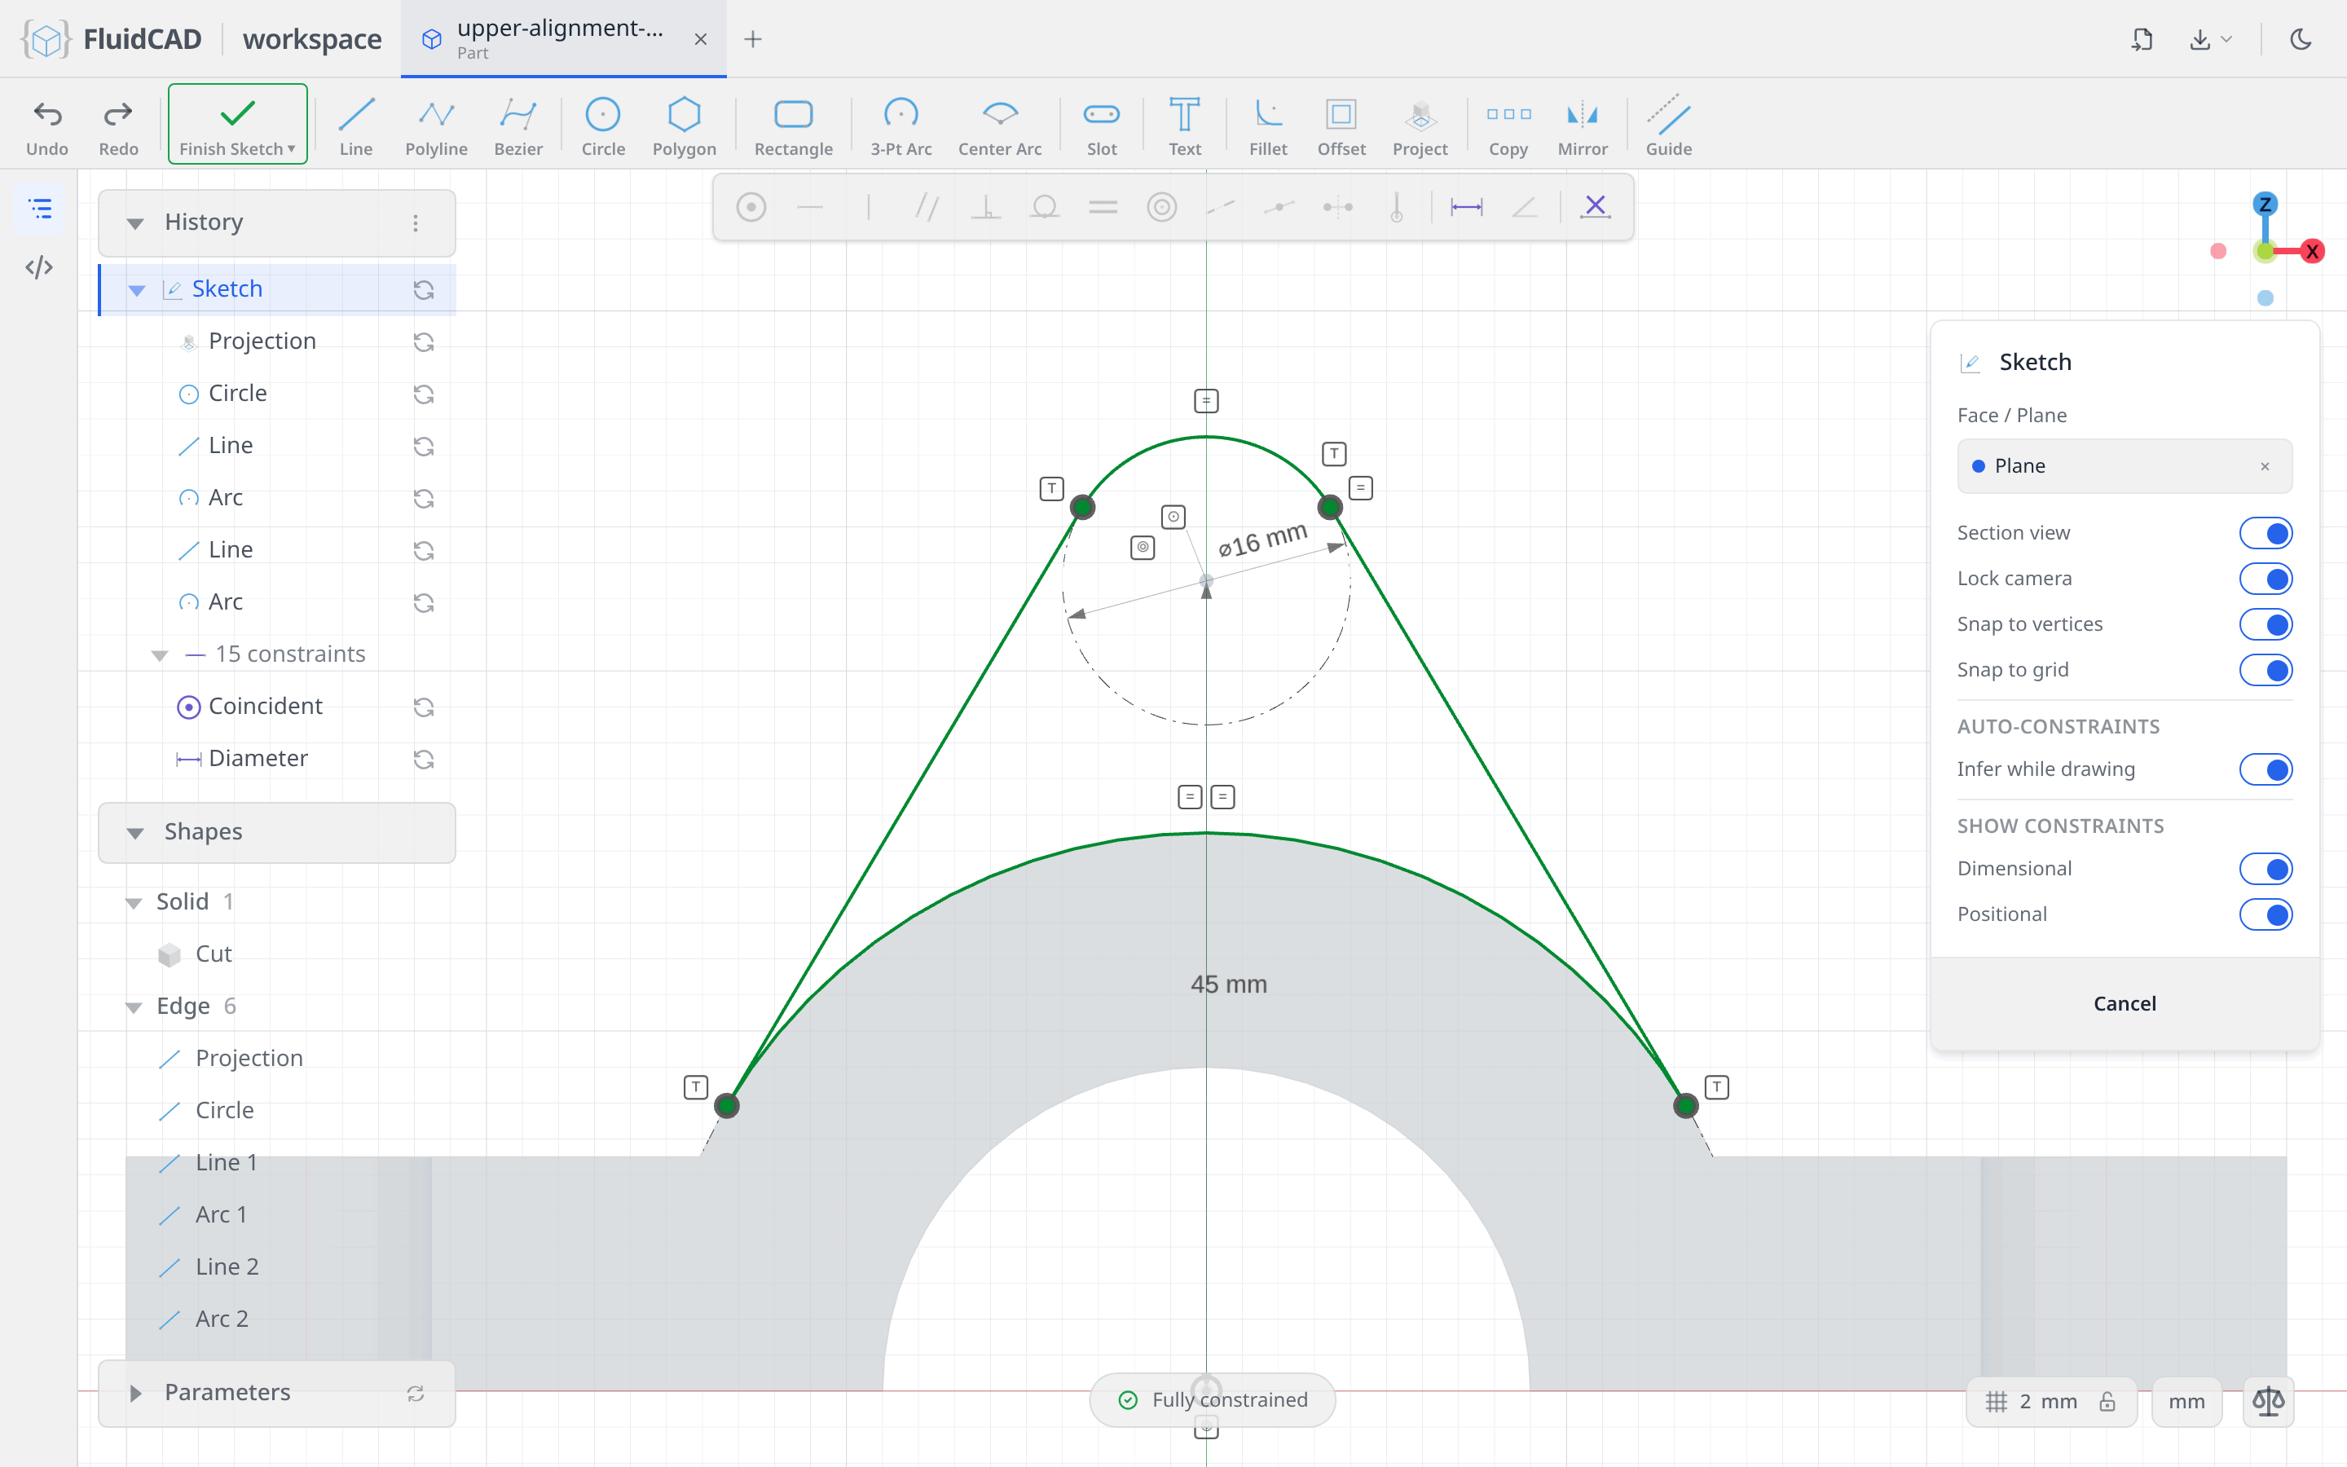Viewport: 2347px width, 1467px height.
Task: Collapse the 15 constraints group
Action: pos(160,655)
